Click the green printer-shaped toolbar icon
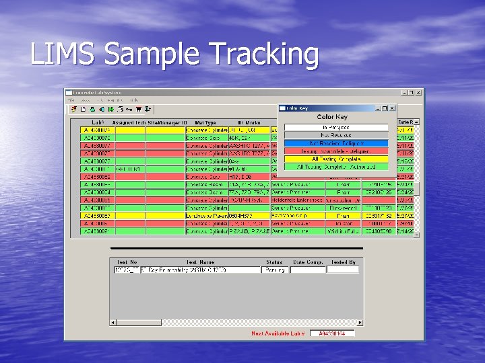This screenshot has width=485, height=363. tap(92, 109)
